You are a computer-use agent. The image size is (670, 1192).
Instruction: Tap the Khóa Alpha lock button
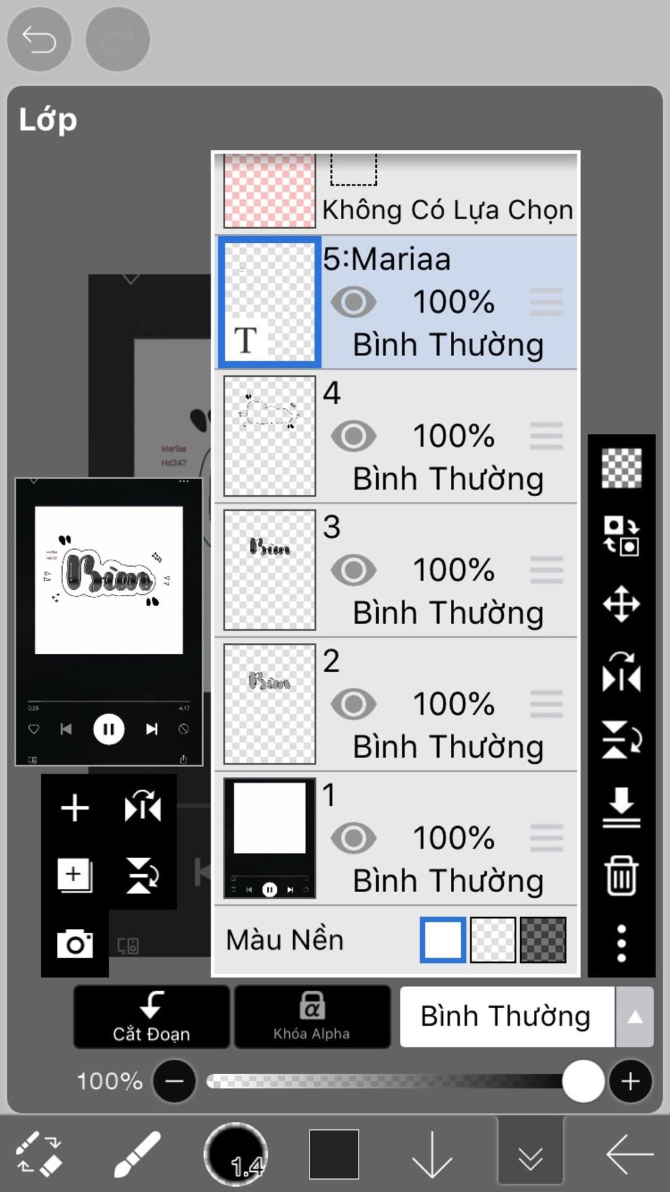(x=312, y=1017)
